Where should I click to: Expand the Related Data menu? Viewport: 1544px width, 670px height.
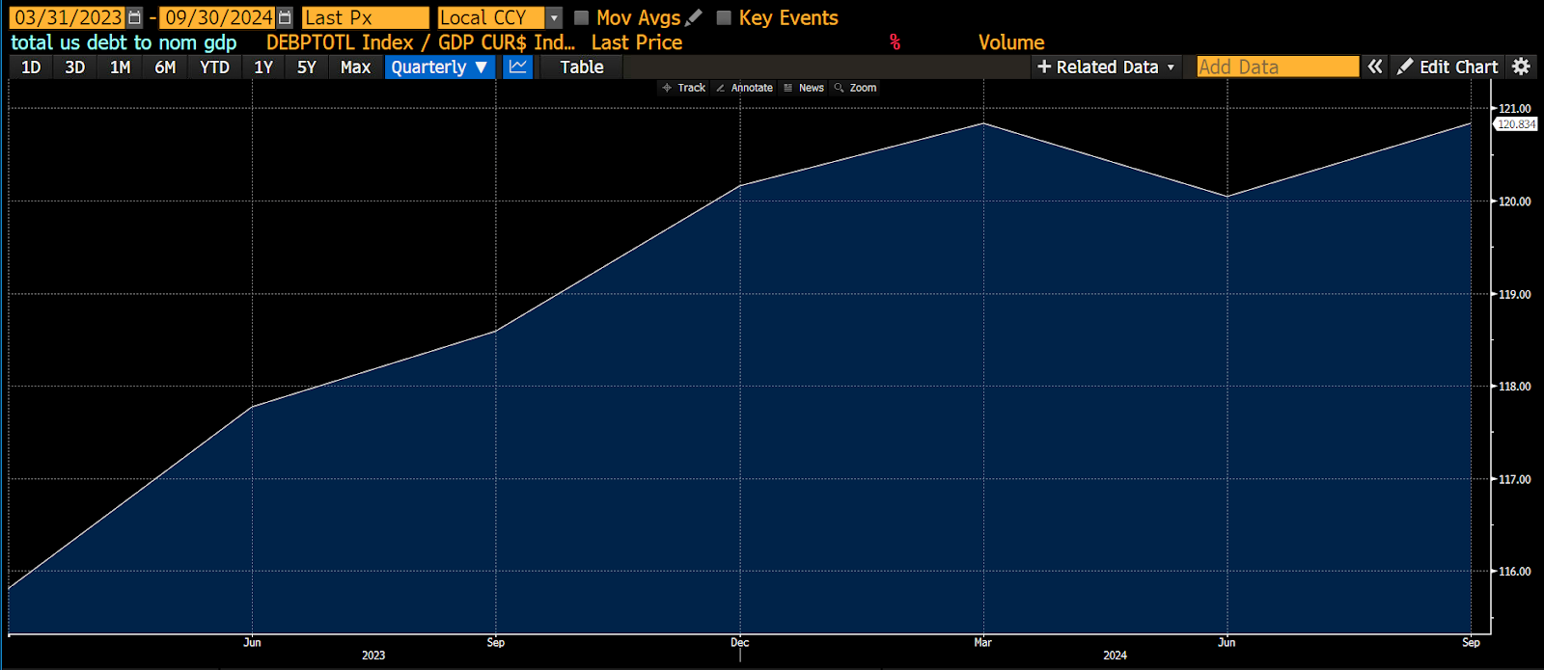coord(1106,67)
